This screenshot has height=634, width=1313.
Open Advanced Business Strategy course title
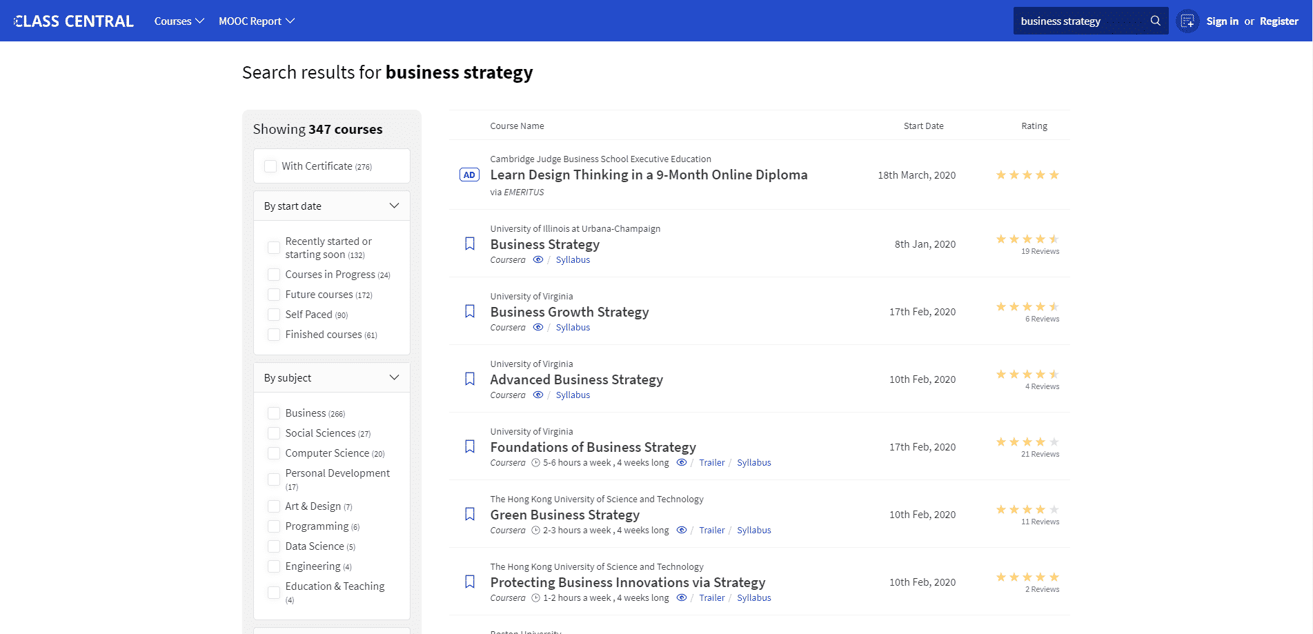[576, 379]
